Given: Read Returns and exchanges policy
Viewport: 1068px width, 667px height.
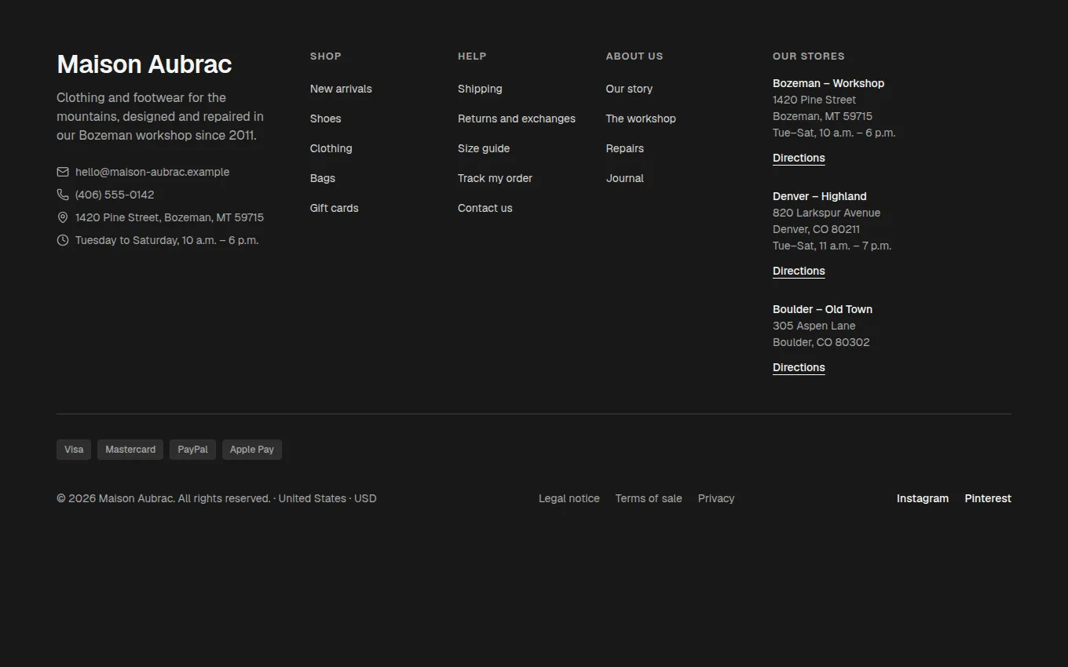Looking at the screenshot, I should pyautogui.click(x=517, y=118).
